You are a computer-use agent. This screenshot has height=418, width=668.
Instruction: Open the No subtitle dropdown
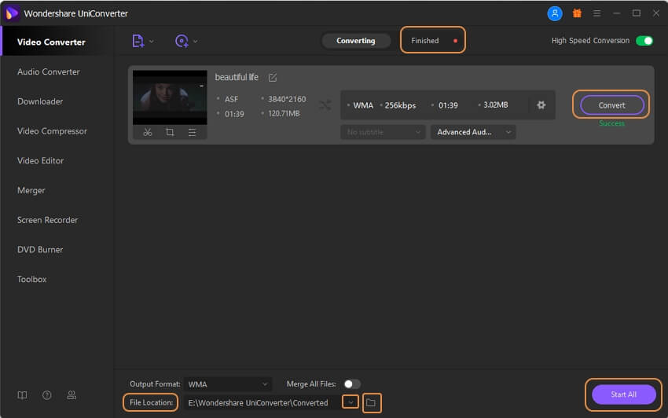(x=383, y=132)
